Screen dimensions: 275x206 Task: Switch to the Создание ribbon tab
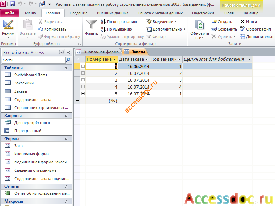coord(79,13)
